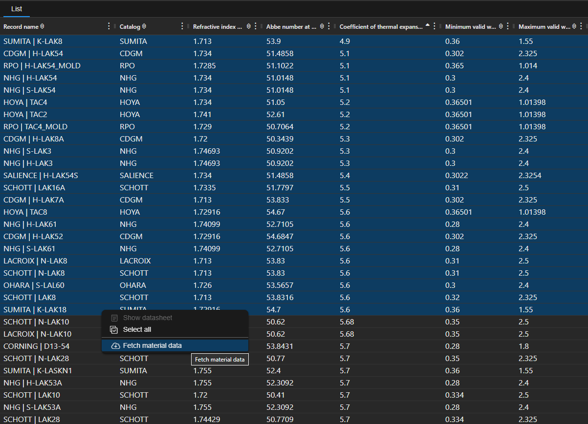
Task: Click Coefficient of thermal expansion header label
Action: click(x=381, y=26)
